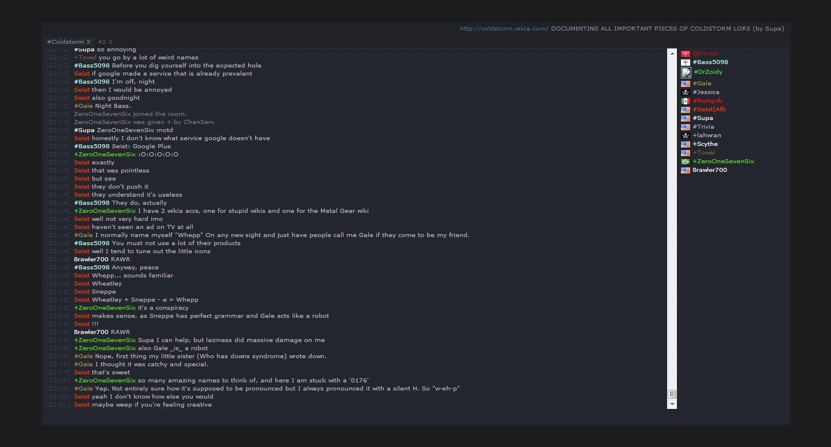Click the chat scrollbar down arrow
The image size is (831, 447).
(672, 404)
